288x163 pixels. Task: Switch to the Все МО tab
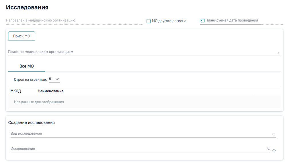tap(27, 66)
